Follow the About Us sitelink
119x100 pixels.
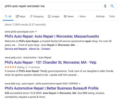click(34, 49)
